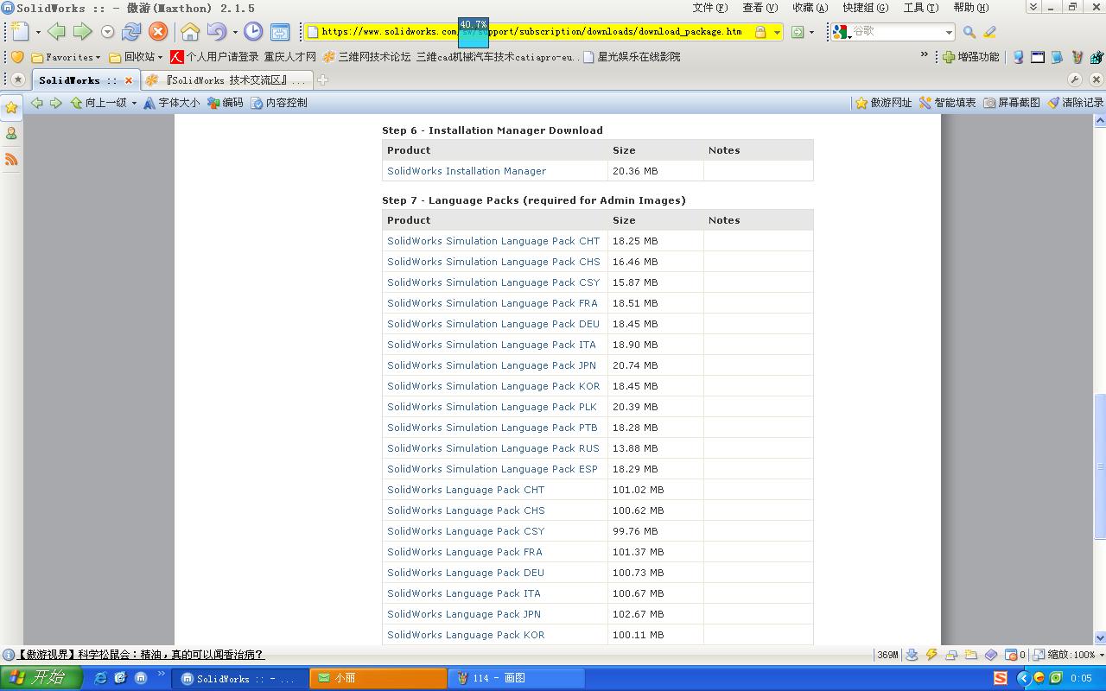Open the 快捷组(G) menu

pos(866,8)
